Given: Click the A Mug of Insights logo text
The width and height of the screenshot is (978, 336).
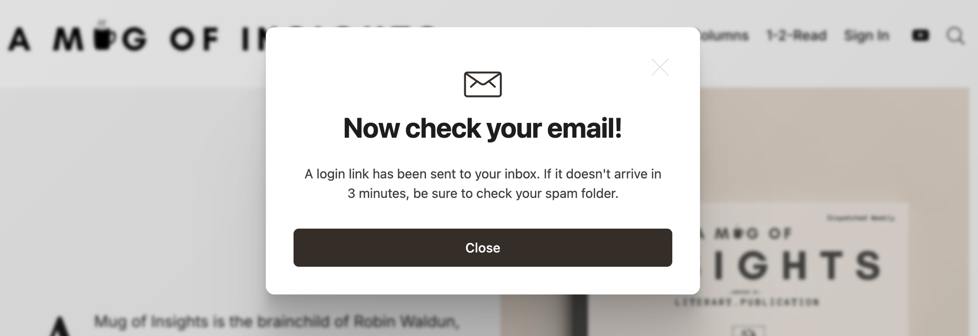Looking at the screenshot, I should (x=137, y=39).
